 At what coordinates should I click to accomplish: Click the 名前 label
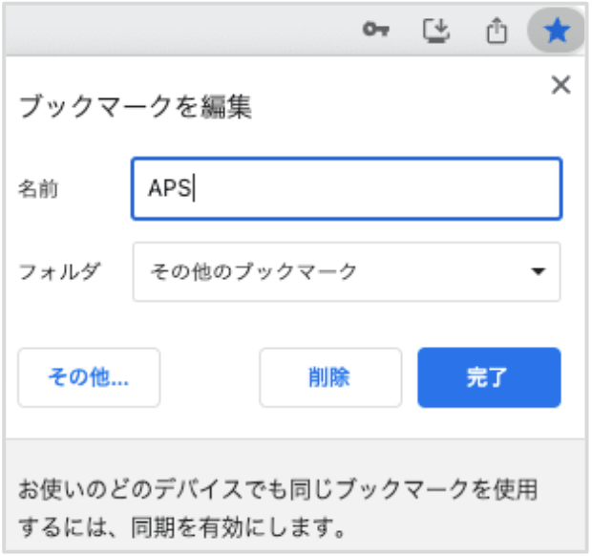(x=38, y=189)
